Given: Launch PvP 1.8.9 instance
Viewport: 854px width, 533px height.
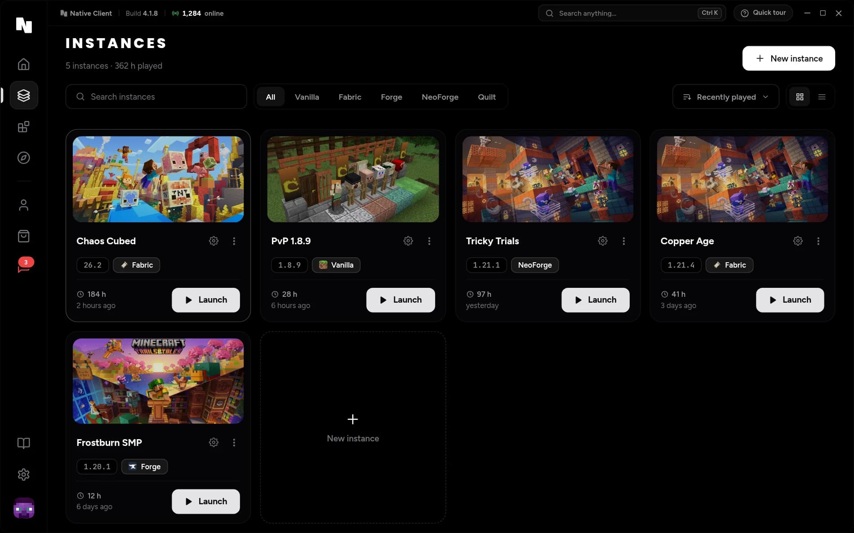Looking at the screenshot, I should click(x=400, y=300).
